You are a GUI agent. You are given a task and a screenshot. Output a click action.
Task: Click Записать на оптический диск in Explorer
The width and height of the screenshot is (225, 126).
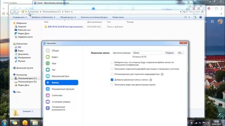94,17
